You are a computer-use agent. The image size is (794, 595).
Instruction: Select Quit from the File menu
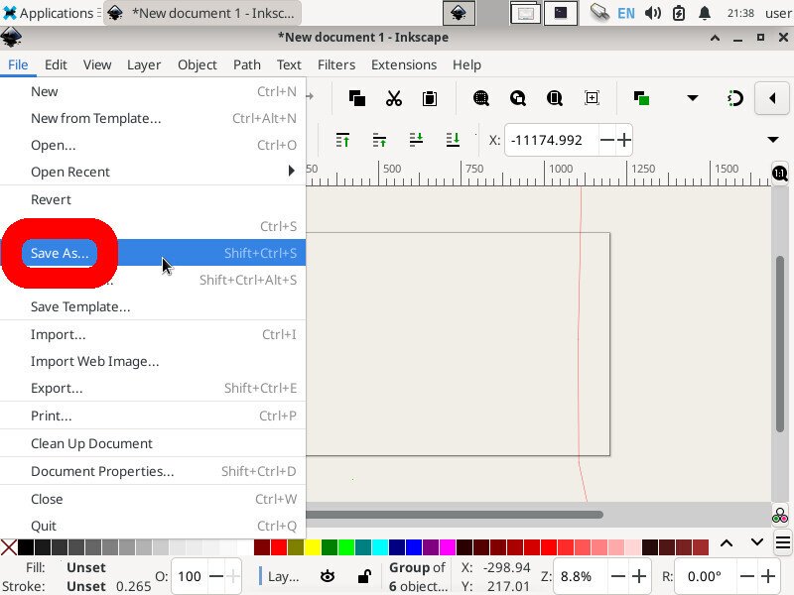[x=153, y=527]
